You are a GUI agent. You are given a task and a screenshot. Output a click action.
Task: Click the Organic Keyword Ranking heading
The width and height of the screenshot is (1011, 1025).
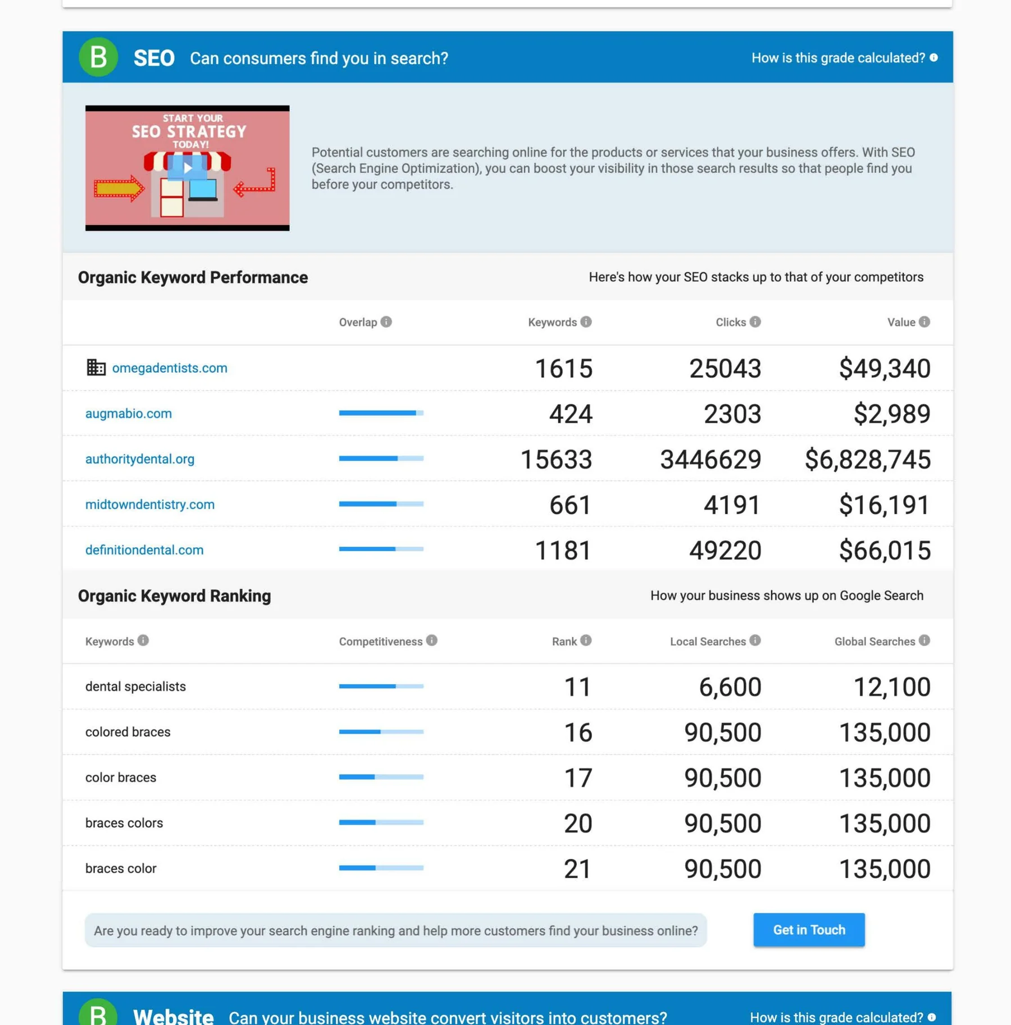click(174, 596)
